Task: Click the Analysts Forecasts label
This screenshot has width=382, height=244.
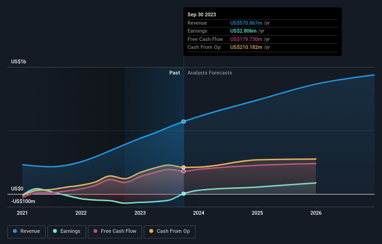Action: (209, 73)
